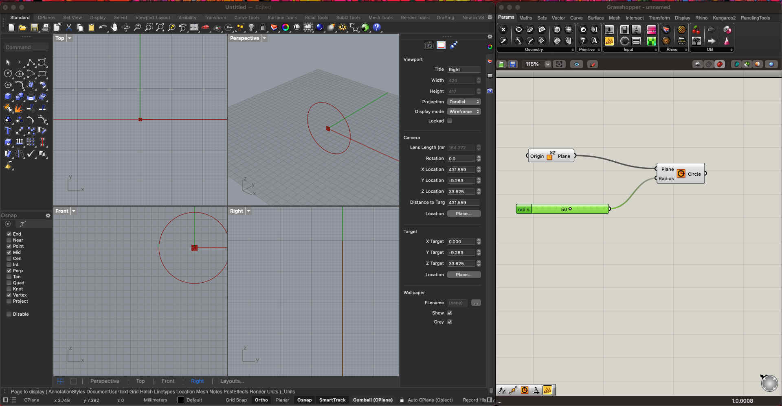Select the Pan hand tool
The image size is (782, 406).
(114, 27)
